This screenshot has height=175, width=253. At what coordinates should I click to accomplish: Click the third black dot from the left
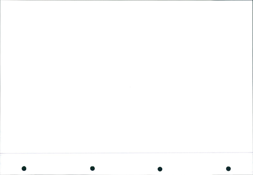point(160,169)
